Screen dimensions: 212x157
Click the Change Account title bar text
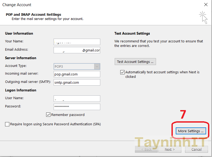pos(17,5)
